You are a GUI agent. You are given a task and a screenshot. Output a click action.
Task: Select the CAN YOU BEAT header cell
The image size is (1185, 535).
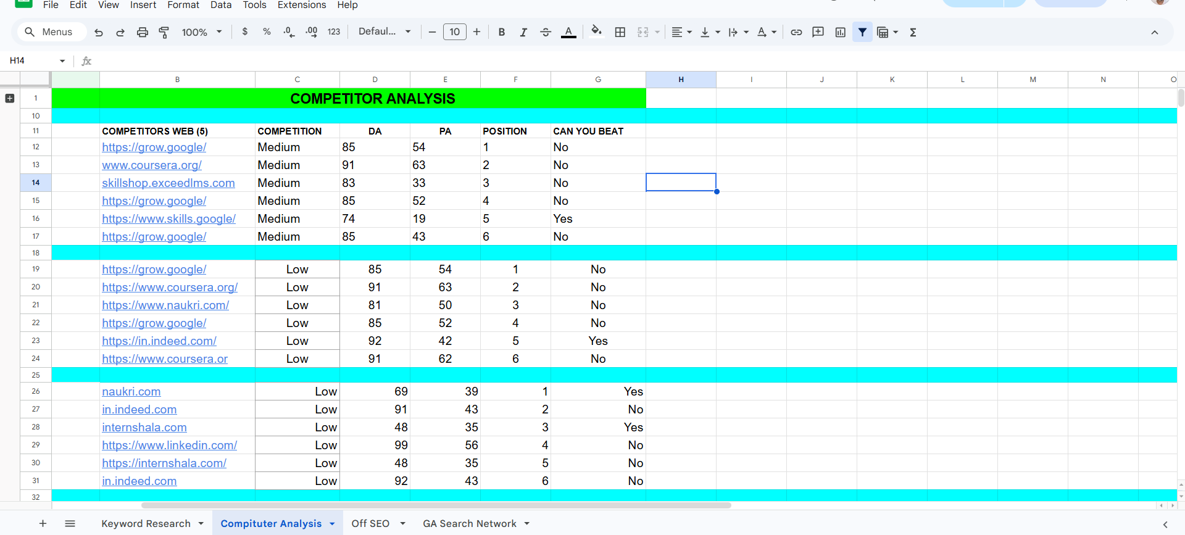(x=598, y=131)
